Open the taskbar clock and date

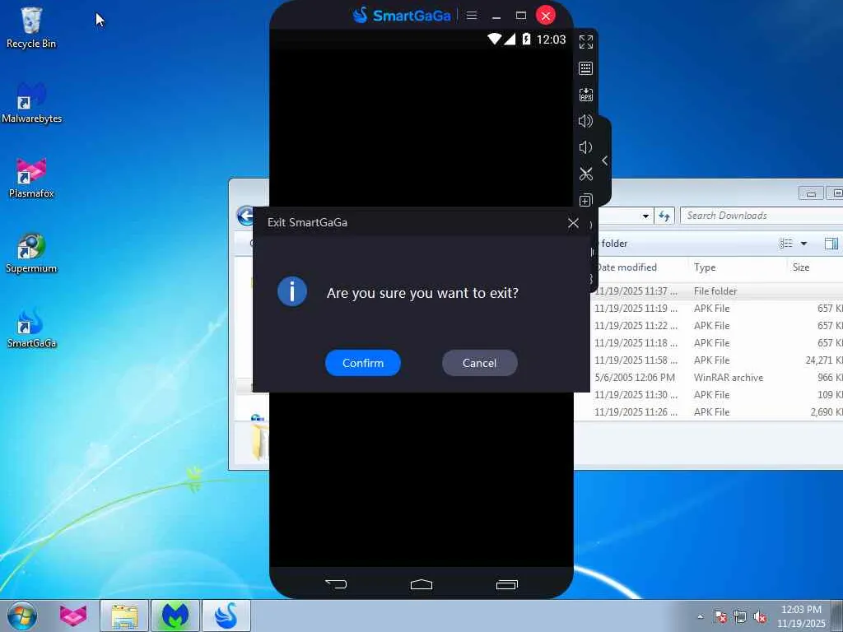(x=801, y=616)
